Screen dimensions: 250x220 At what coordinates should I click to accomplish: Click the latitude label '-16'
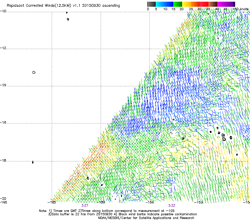[x=3, y=123]
